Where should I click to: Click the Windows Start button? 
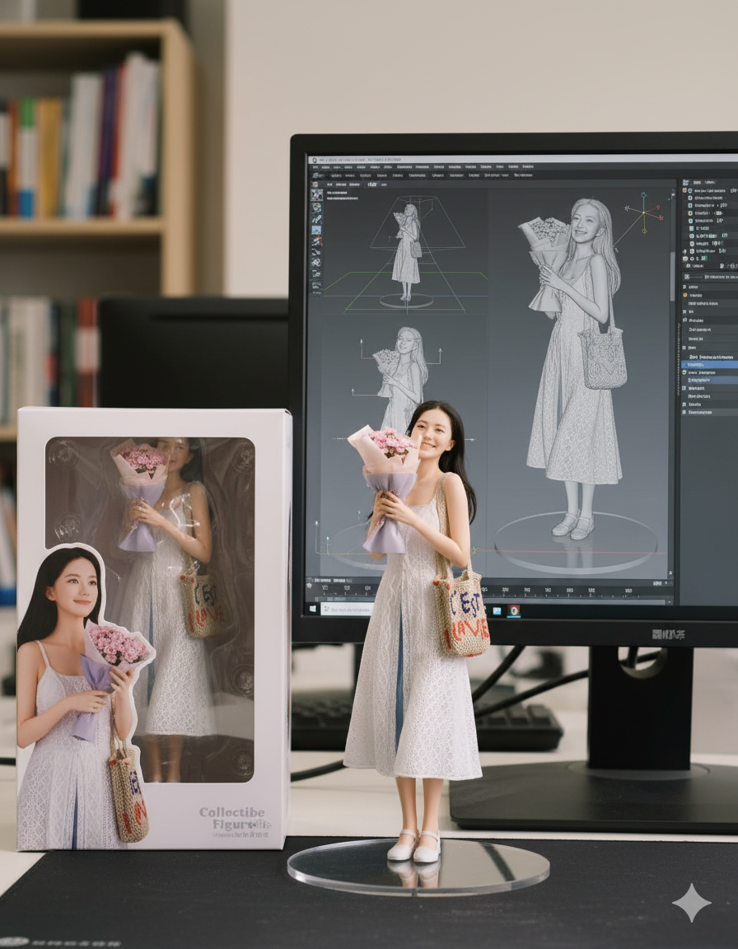coord(314,610)
